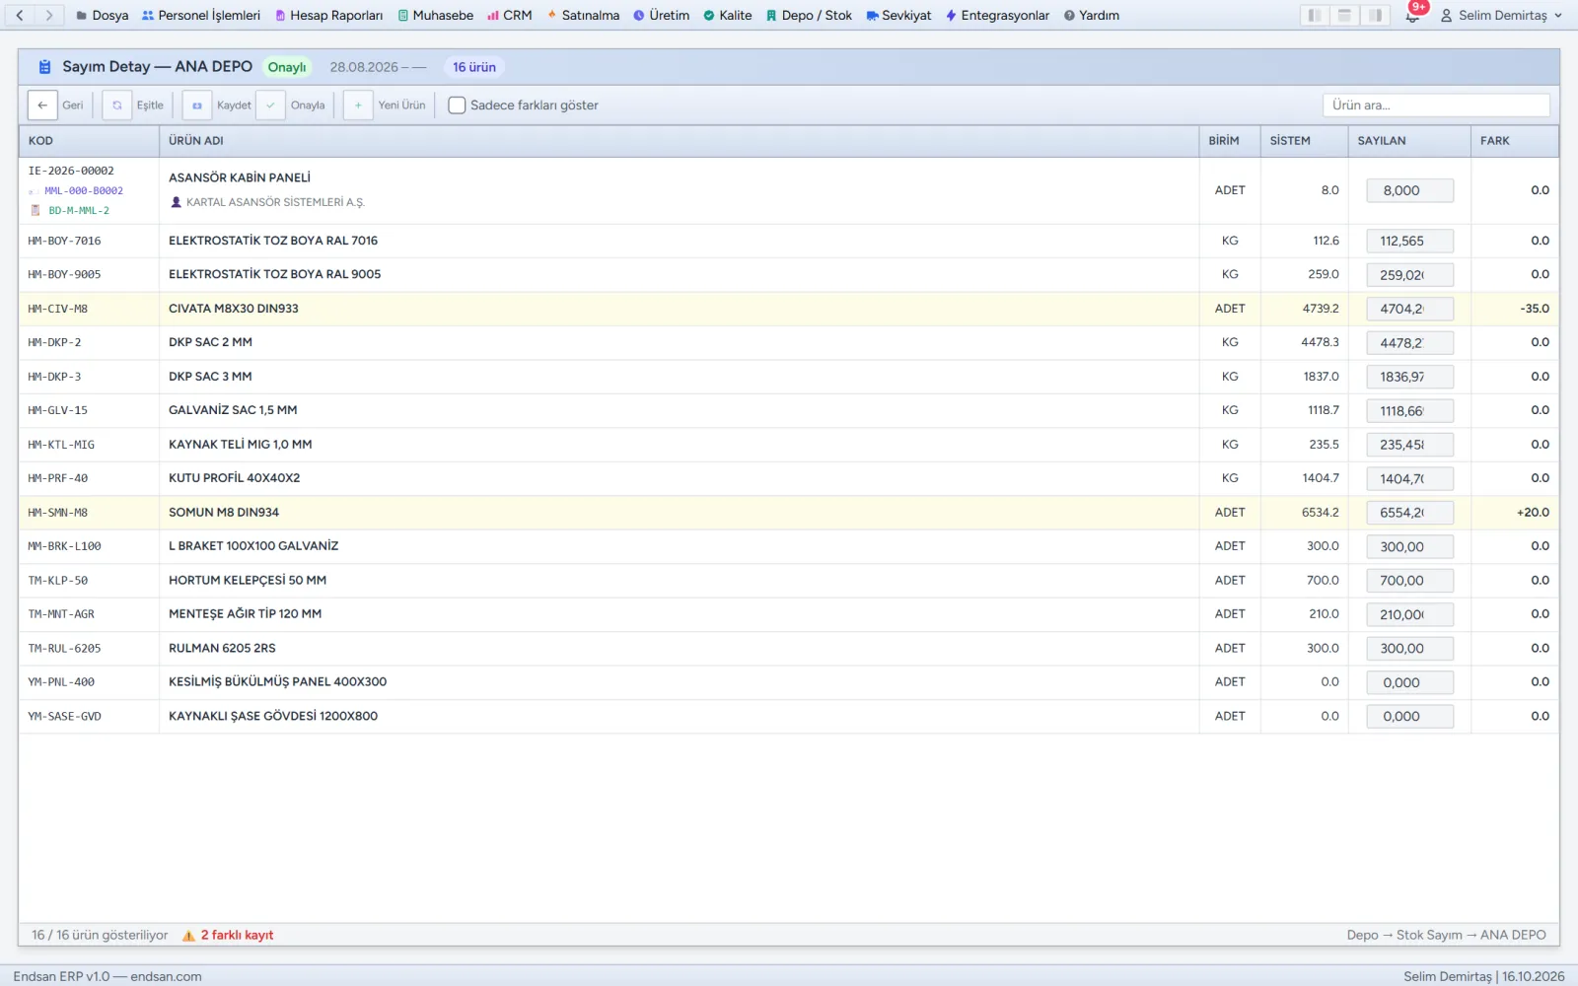This screenshot has width=1578, height=986.
Task: Open the Selim Demirtaş user dropdown
Action: click(x=1501, y=16)
